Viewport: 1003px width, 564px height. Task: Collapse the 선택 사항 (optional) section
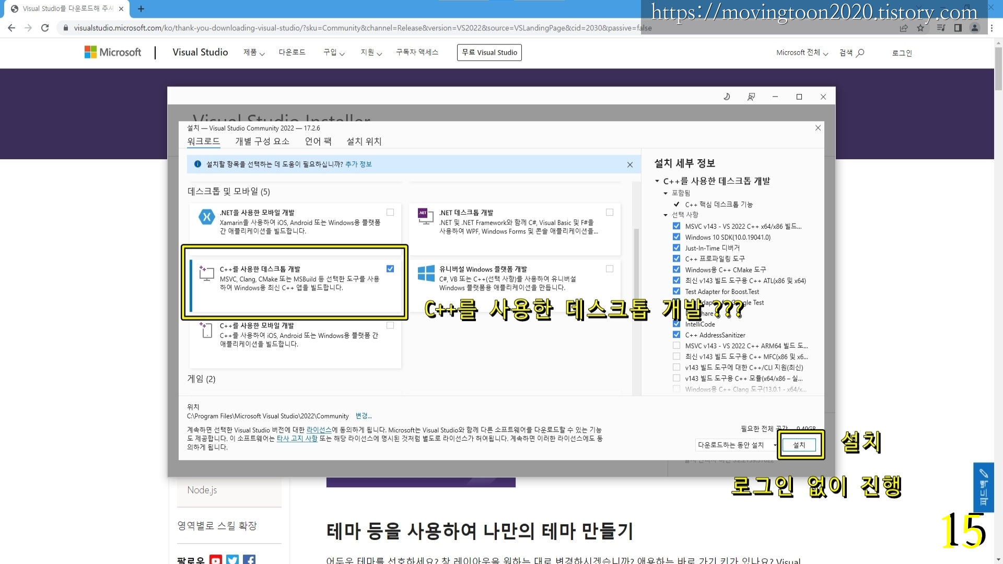666,215
